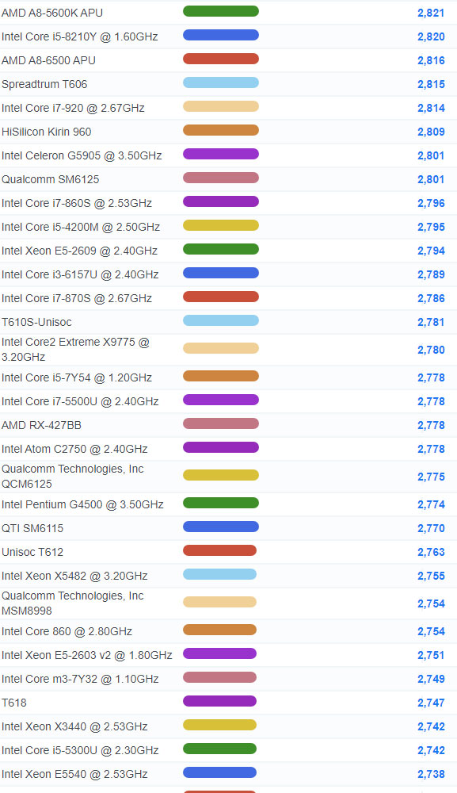Viewport: 457px width, 793px height.
Task: Open the T610S-Unisoc entry
Action: [37, 322]
